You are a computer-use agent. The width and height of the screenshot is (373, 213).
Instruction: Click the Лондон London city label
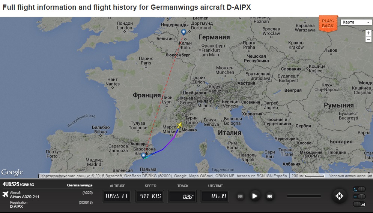(x=125, y=25)
